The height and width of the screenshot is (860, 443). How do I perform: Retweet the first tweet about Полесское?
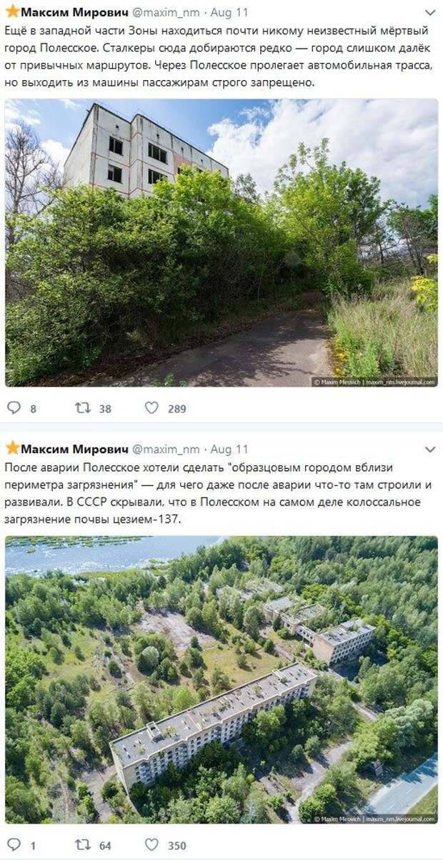point(83,407)
